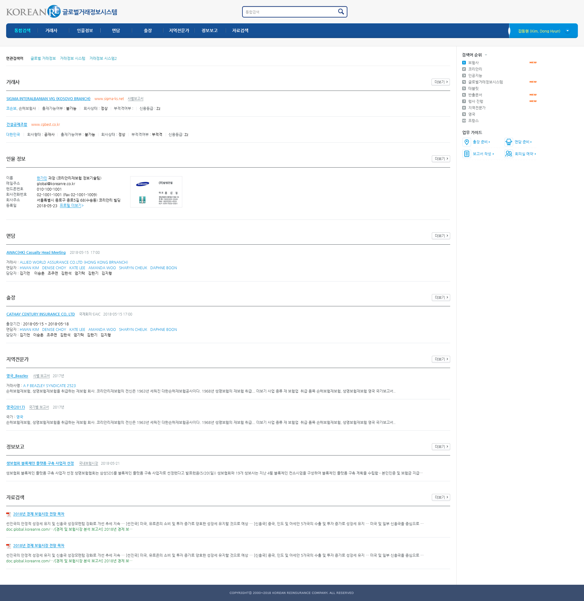Select top-ranked search term 보험사
The height and width of the screenshot is (601, 584).
(x=473, y=63)
